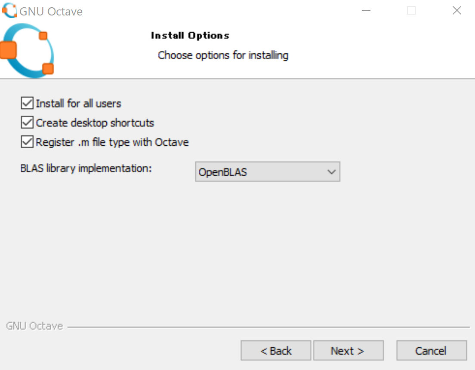Click the disabled maximize window icon
This screenshot has width=475, height=370.
(x=411, y=11)
